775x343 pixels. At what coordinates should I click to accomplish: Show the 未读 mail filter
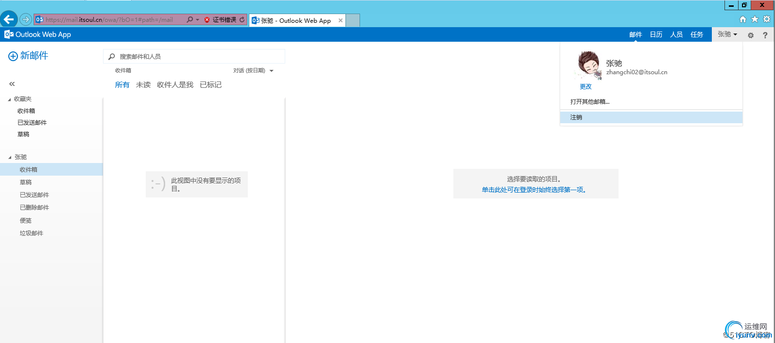click(x=143, y=85)
